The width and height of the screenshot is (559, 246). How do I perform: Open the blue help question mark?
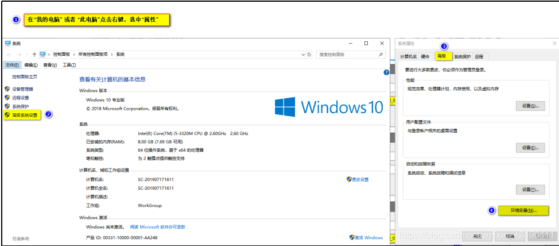[x=386, y=72]
